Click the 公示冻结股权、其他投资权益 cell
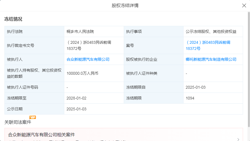The width and height of the screenshot is (250, 141). (211, 31)
